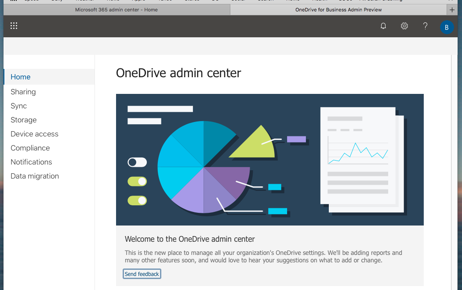Open the account avatar B menu
Screen dimensions: 462x290
[x=447, y=27]
